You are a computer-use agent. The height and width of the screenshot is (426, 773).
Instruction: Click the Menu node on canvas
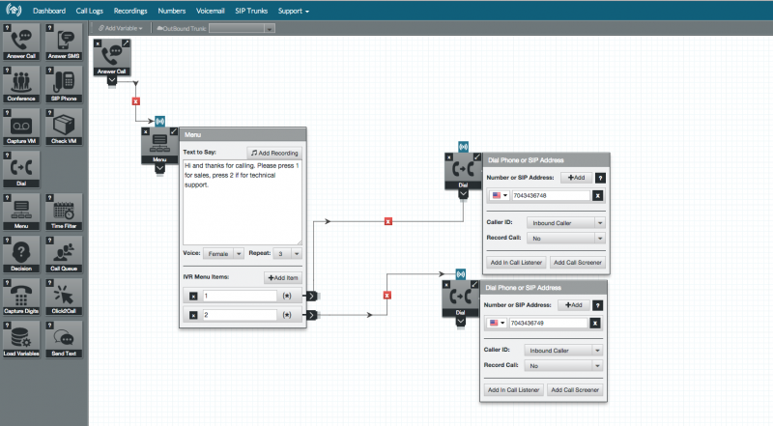click(159, 146)
